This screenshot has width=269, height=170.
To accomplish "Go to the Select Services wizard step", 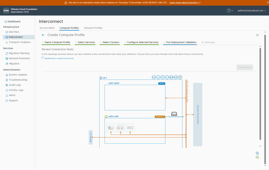I will pyautogui.click(x=86, y=42).
